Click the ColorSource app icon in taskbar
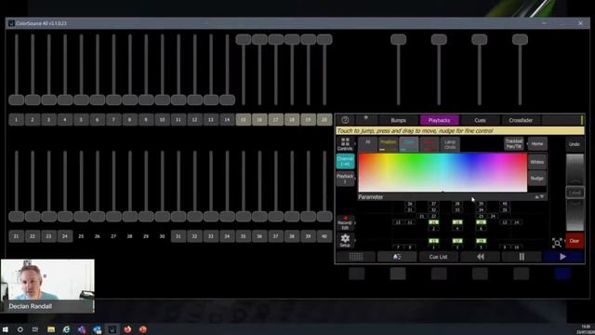This screenshot has width=595, height=335. pos(112,329)
